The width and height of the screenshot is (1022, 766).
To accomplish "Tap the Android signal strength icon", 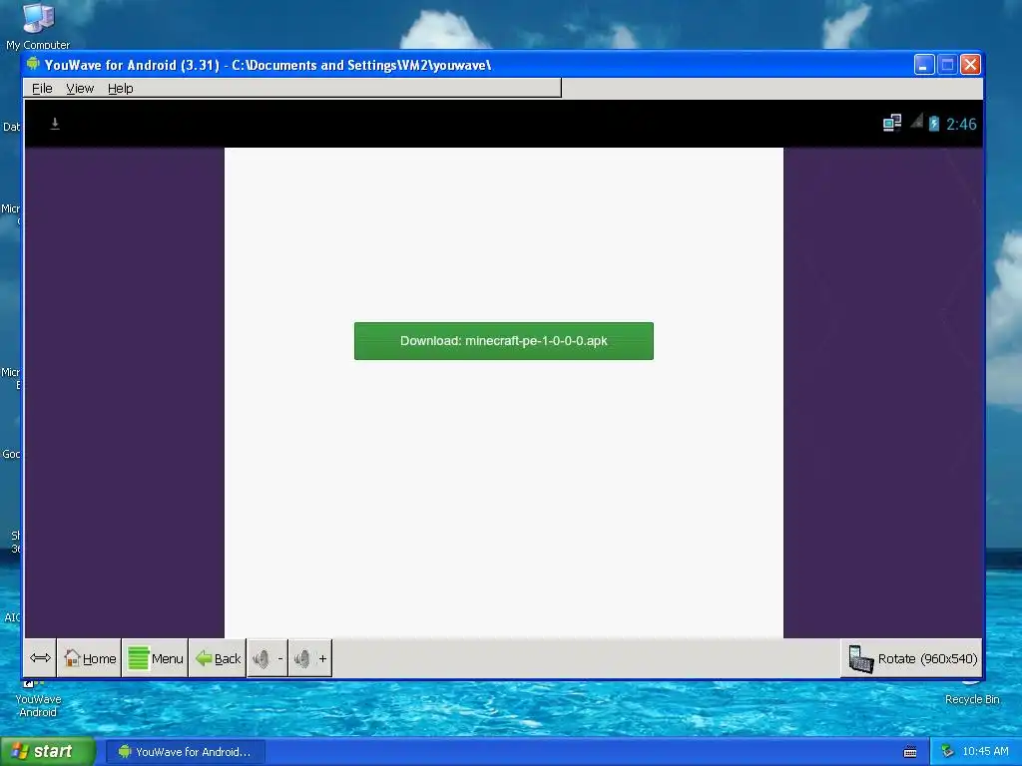I will (916, 121).
